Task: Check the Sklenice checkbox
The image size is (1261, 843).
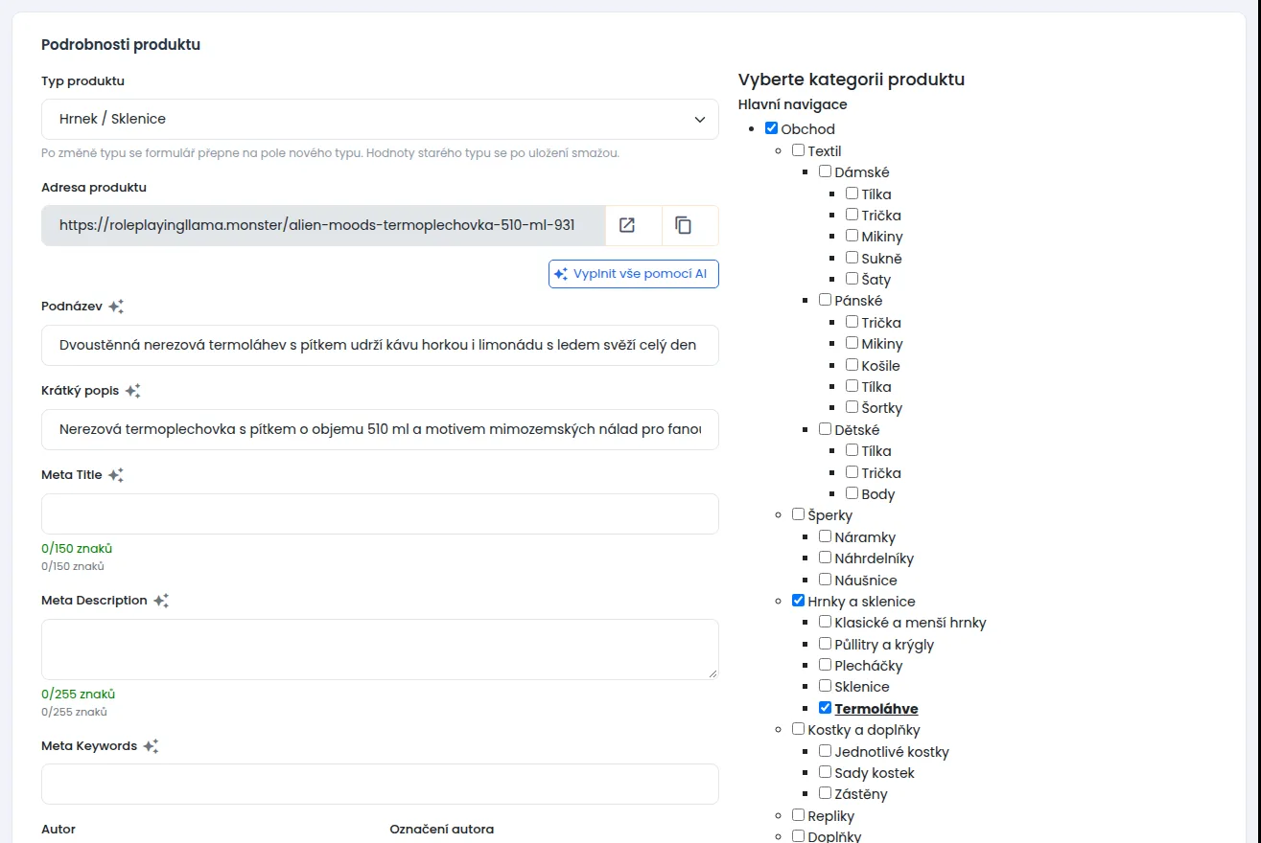Action: pos(825,686)
